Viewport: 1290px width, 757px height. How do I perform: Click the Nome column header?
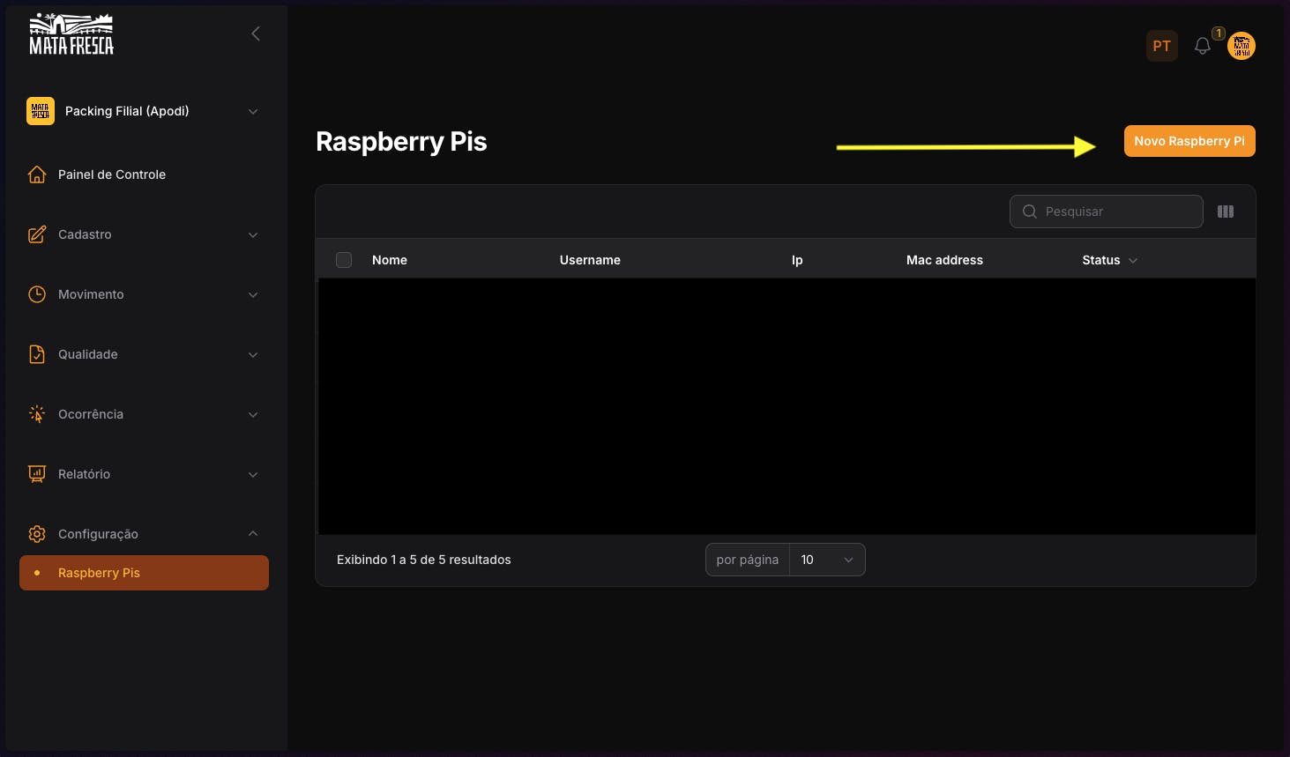click(390, 260)
